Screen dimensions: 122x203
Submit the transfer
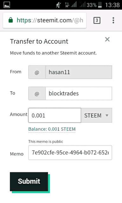29,181
